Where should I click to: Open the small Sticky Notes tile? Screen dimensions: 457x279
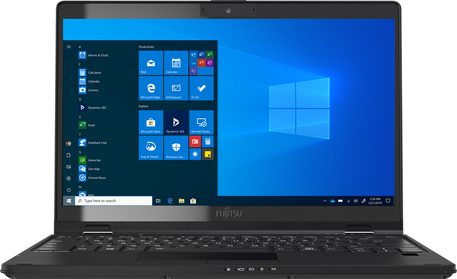[x=208, y=154]
